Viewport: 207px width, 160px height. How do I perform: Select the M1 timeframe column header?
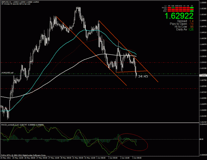point(169,6)
